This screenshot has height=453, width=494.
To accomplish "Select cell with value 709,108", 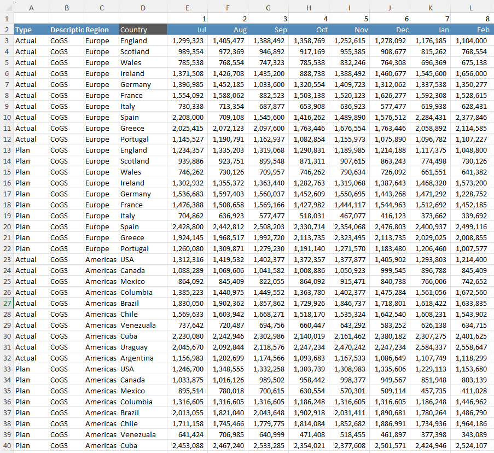I will (228, 117).
